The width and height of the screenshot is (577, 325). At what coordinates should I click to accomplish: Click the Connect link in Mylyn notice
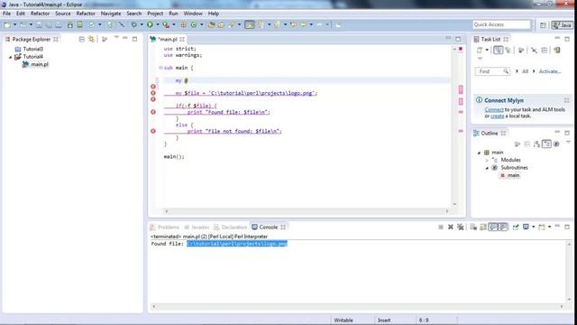pyautogui.click(x=494, y=109)
